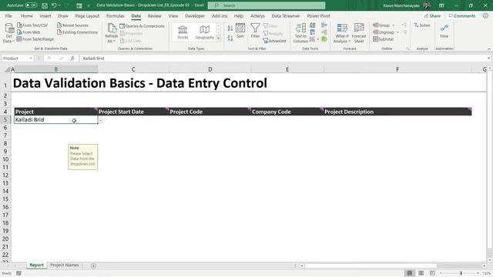
Task: Open the Name Box dropdown
Action: pos(31,58)
